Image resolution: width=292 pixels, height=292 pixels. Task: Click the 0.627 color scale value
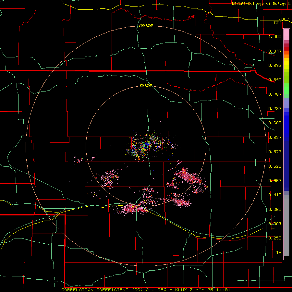tap(275, 138)
